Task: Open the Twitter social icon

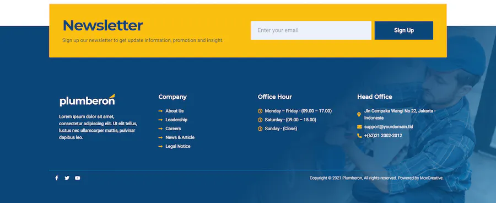Action: pos(67,178)
